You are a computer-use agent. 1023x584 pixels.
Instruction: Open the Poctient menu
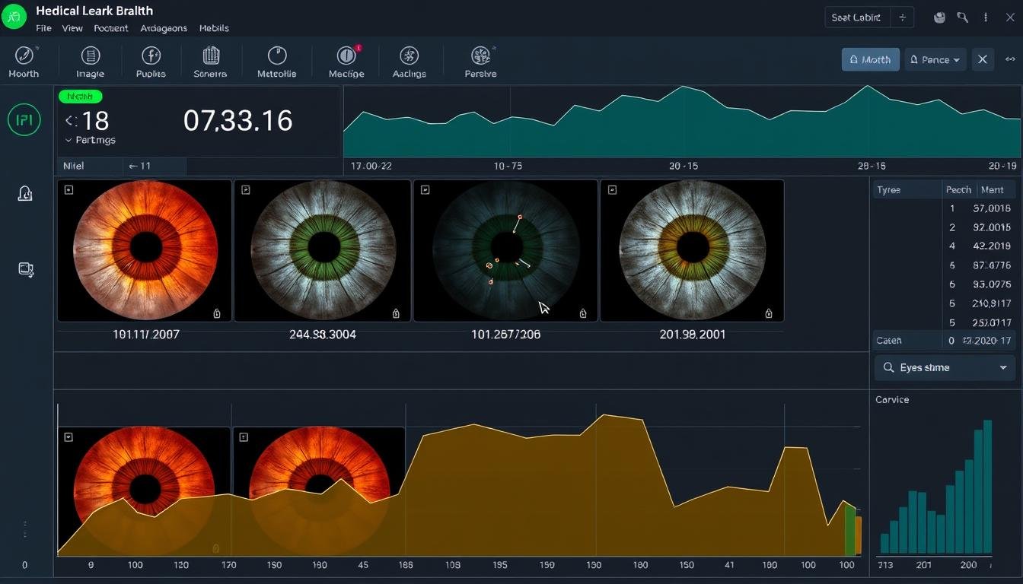[x=111, y=28]
